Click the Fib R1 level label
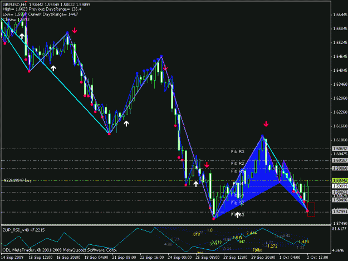348x261 pixels. click(237, 171)
